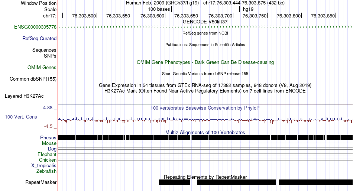Click the GTEx Gene Expression track title
The width and height of the screenshot is (353, 191).
click(x=205, y=85)
